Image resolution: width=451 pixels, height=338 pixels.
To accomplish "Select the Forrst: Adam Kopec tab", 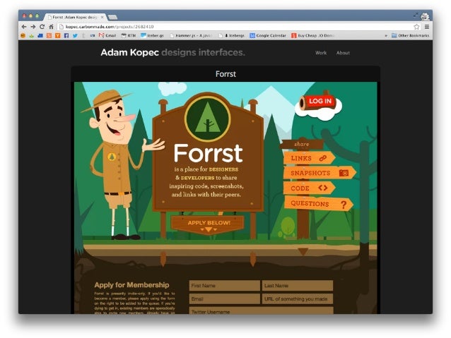I will pos(76,17).
